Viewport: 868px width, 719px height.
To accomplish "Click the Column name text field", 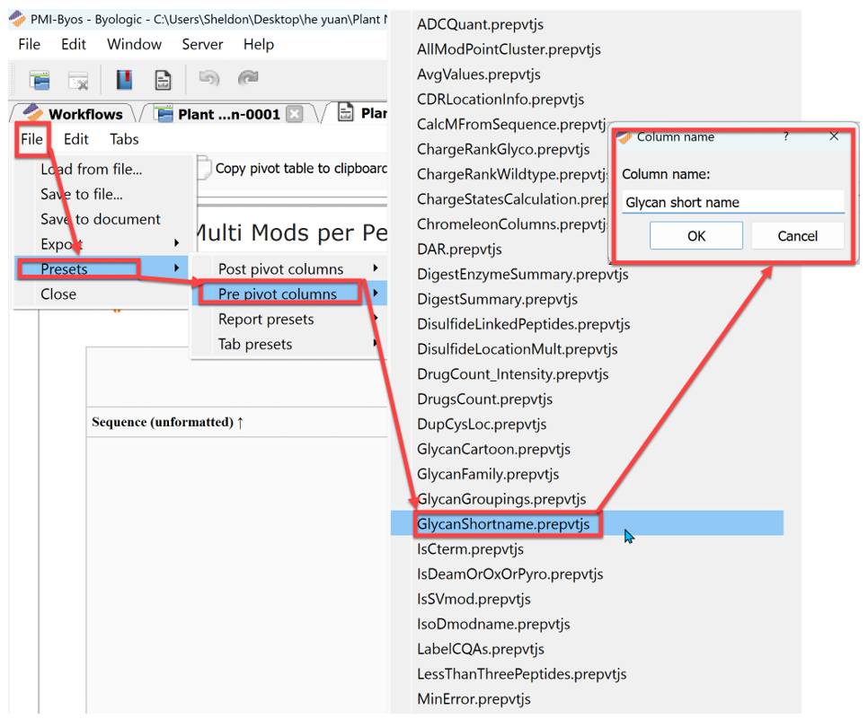I will click(x=732, y=203).
